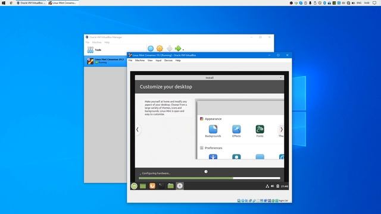The height and width of the screenshot is (214, 381).
Task: Open Input menu in the VM window
Action: pyautogui.click(x=158, y=61)
